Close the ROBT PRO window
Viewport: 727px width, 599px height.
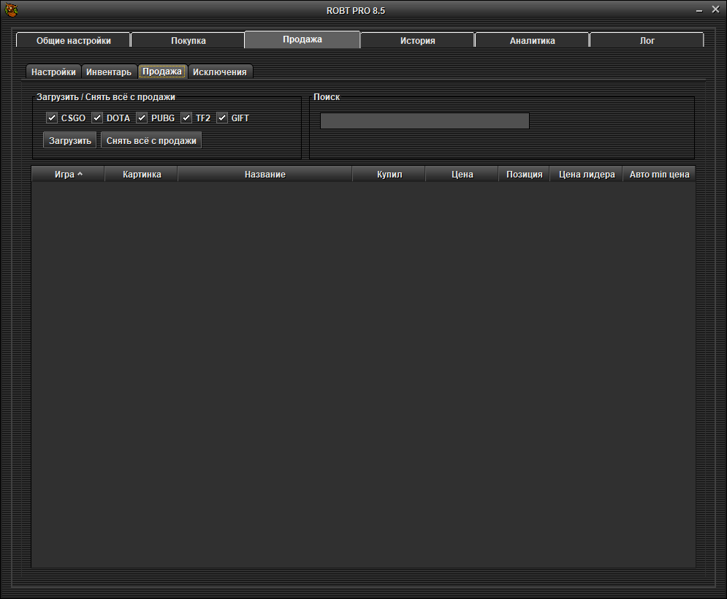pyautogui.click(x=715, y=9)
